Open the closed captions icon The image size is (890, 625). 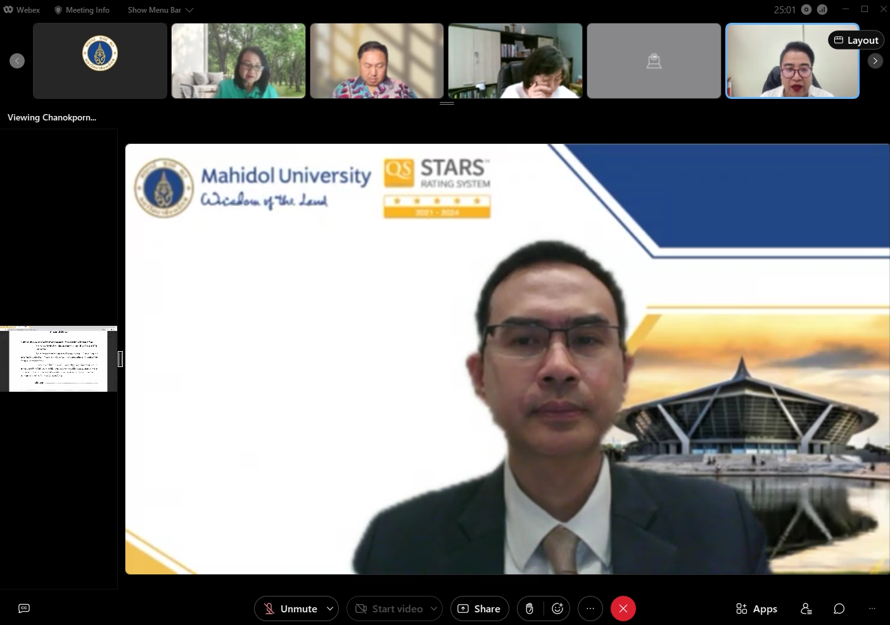point(24,609)
